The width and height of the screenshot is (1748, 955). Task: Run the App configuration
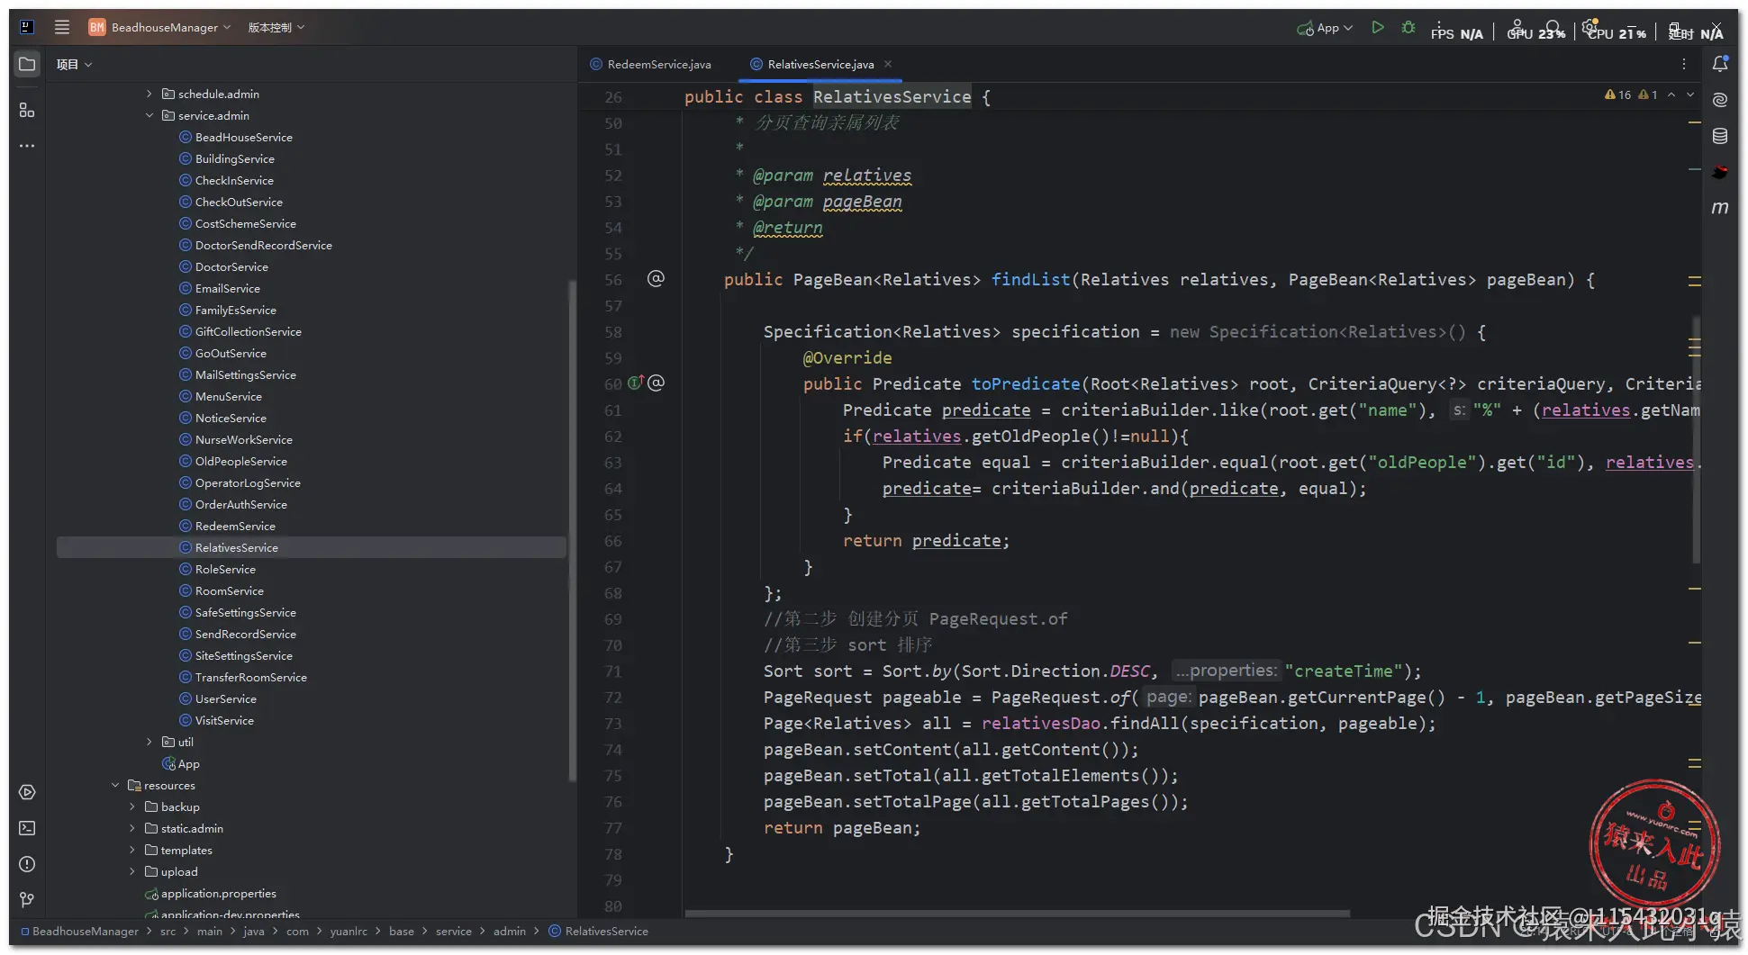(x=1377, y=28)
